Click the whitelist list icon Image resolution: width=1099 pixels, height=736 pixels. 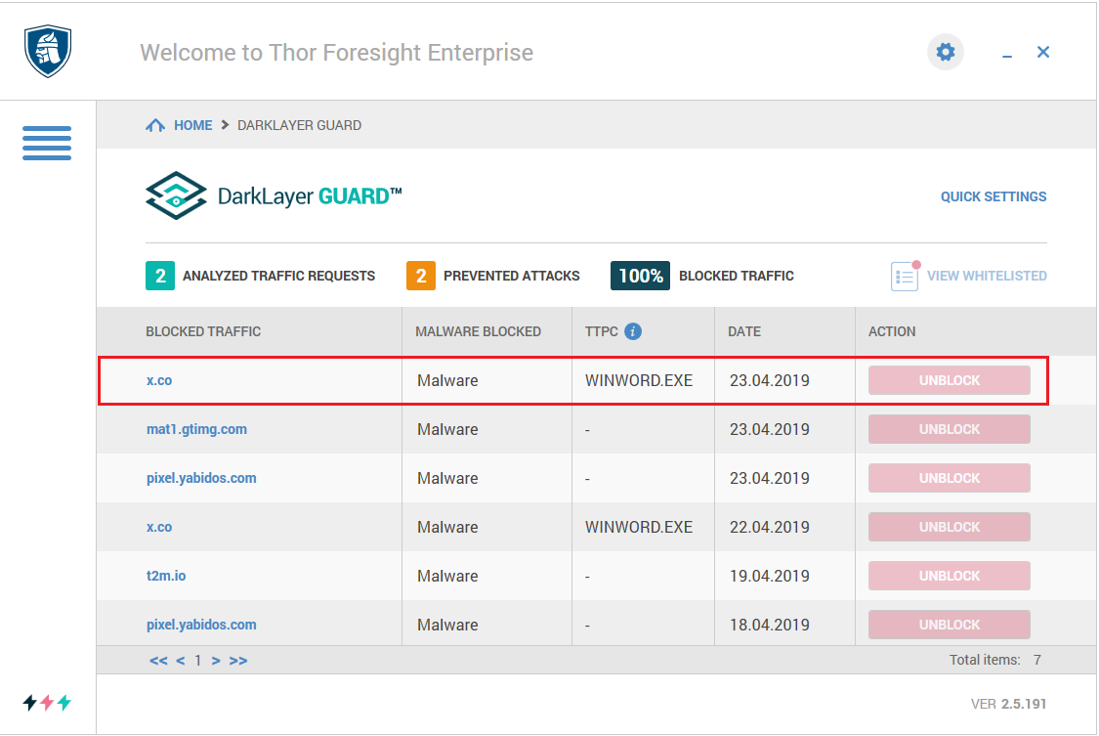(905, 276)
